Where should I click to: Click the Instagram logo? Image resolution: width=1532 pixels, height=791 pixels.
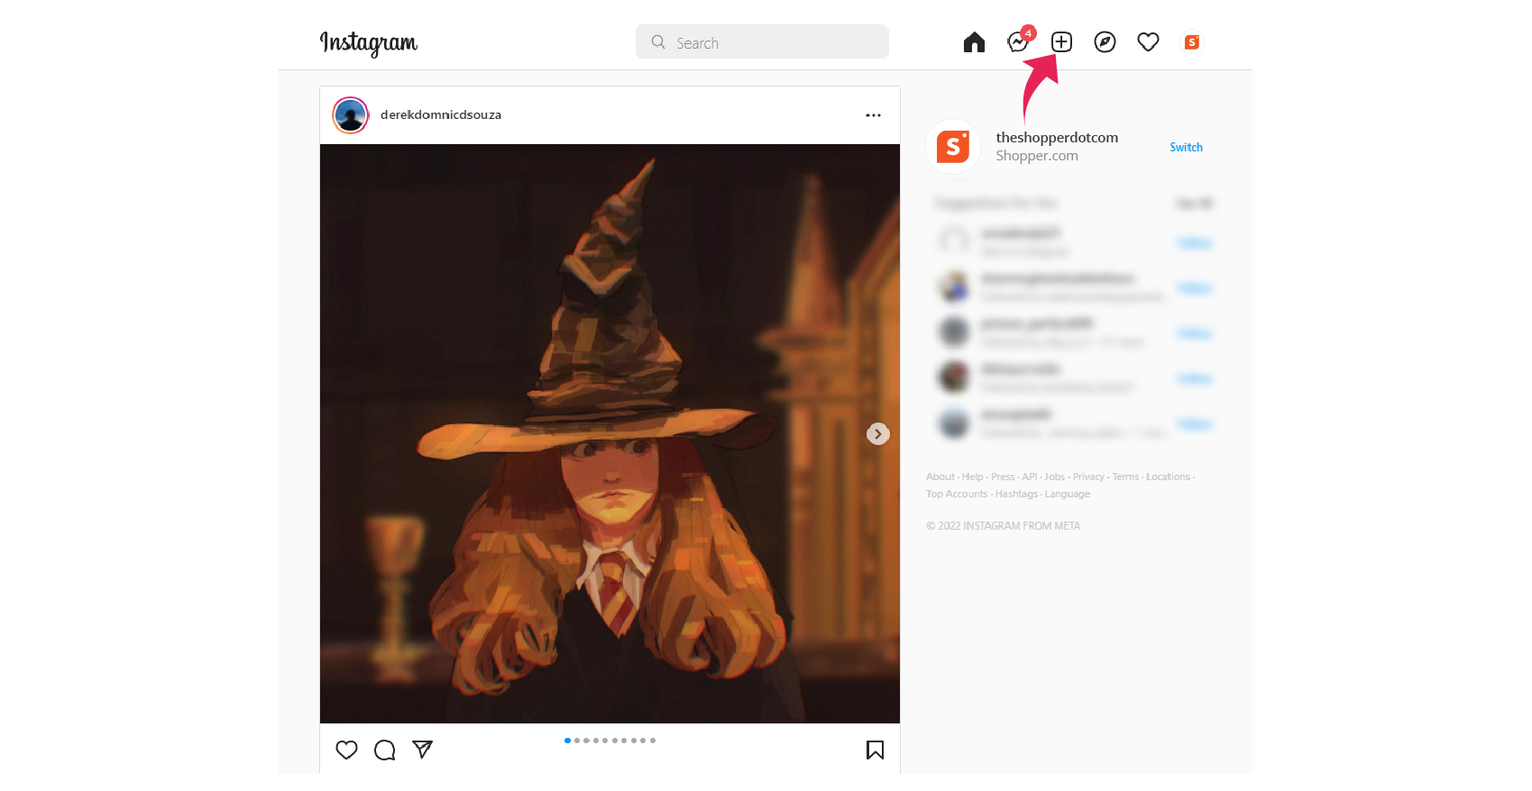click(368, 42)
